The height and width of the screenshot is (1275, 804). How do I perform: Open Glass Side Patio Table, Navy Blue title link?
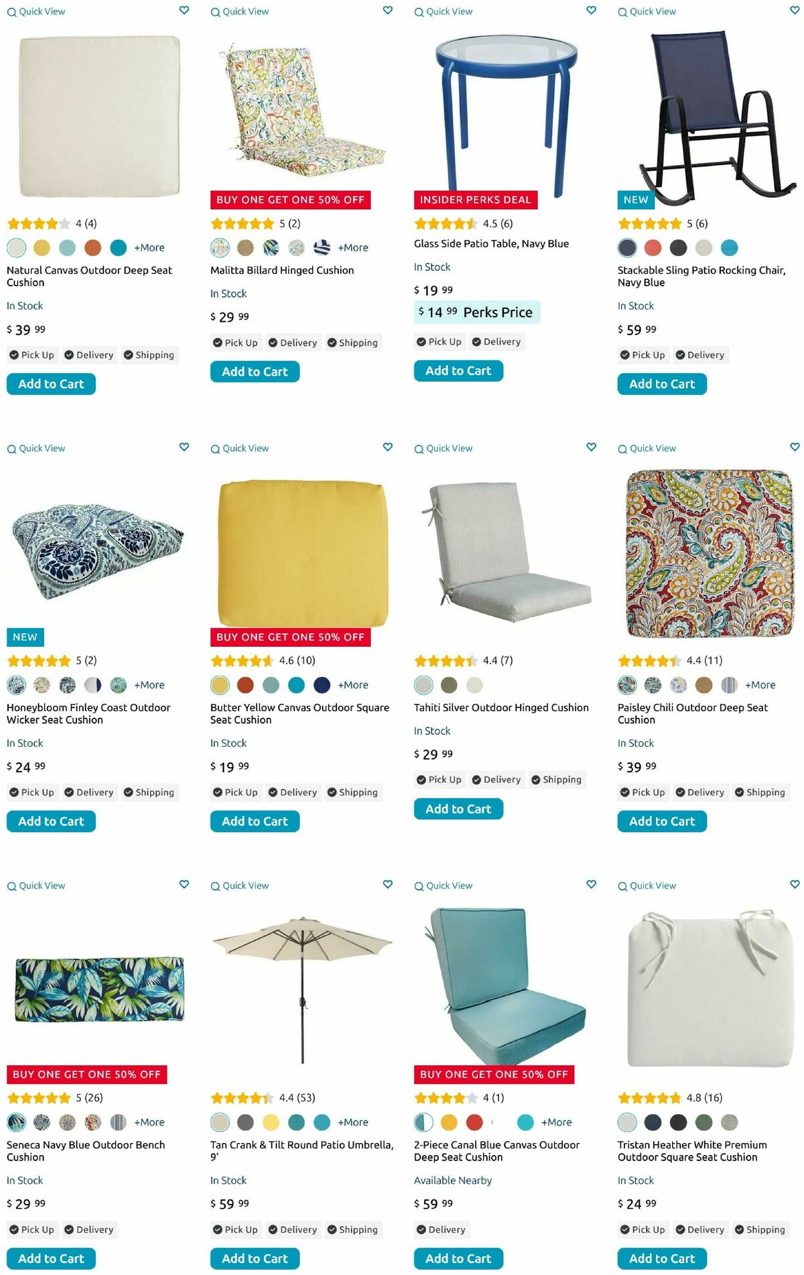[491, 244]
